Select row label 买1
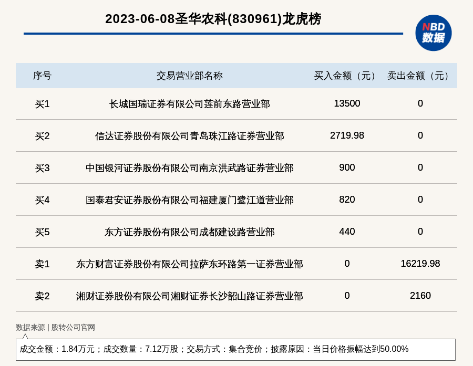This screenshot has width=473, height=366. (42, 104)
